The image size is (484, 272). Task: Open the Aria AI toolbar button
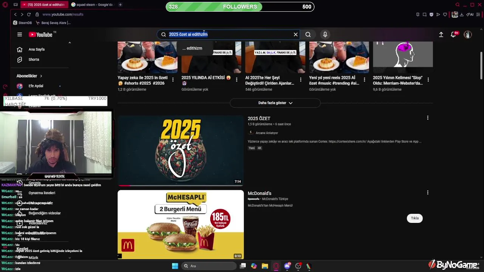(x=470, y=14)
